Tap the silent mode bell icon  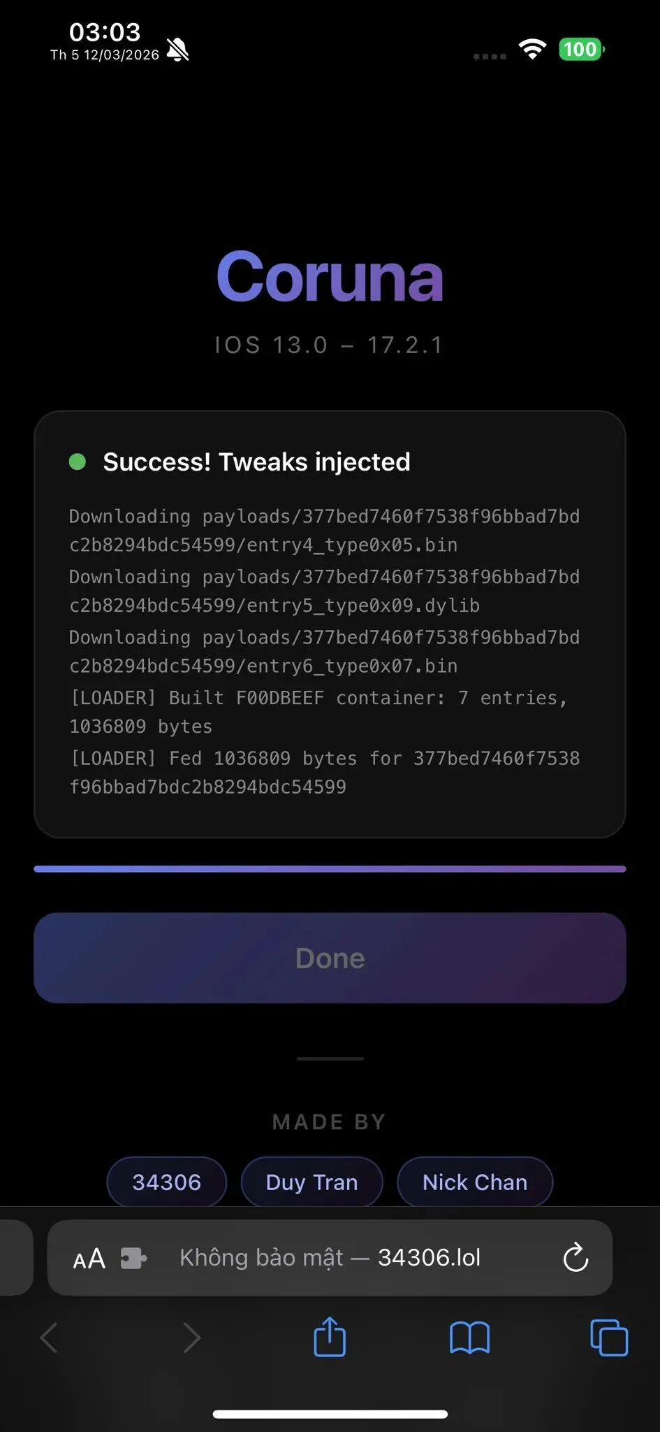click(177, 50)
